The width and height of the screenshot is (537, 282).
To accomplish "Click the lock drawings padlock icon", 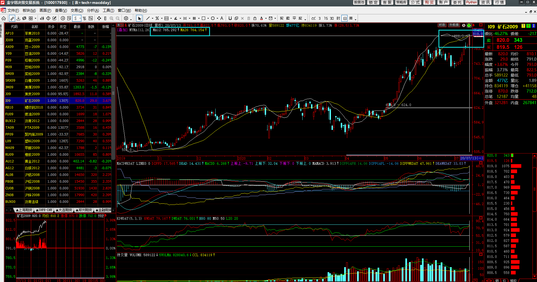I will pyautogui.click(x=255, y=18).
